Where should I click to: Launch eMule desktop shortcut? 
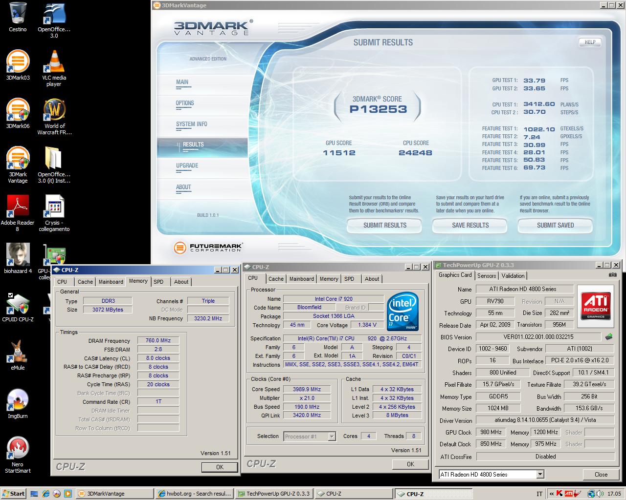18,355
